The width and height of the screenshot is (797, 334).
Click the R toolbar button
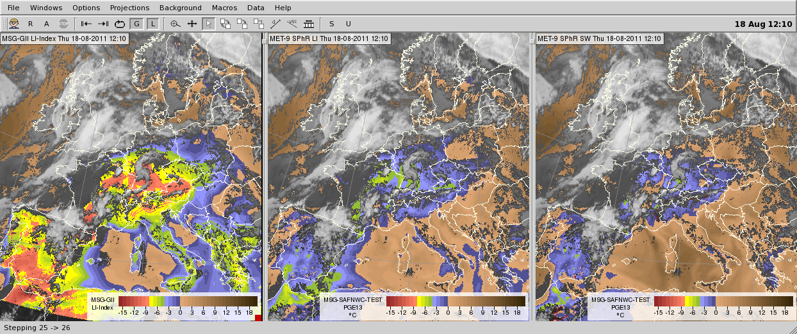click(x=30, y=24)
